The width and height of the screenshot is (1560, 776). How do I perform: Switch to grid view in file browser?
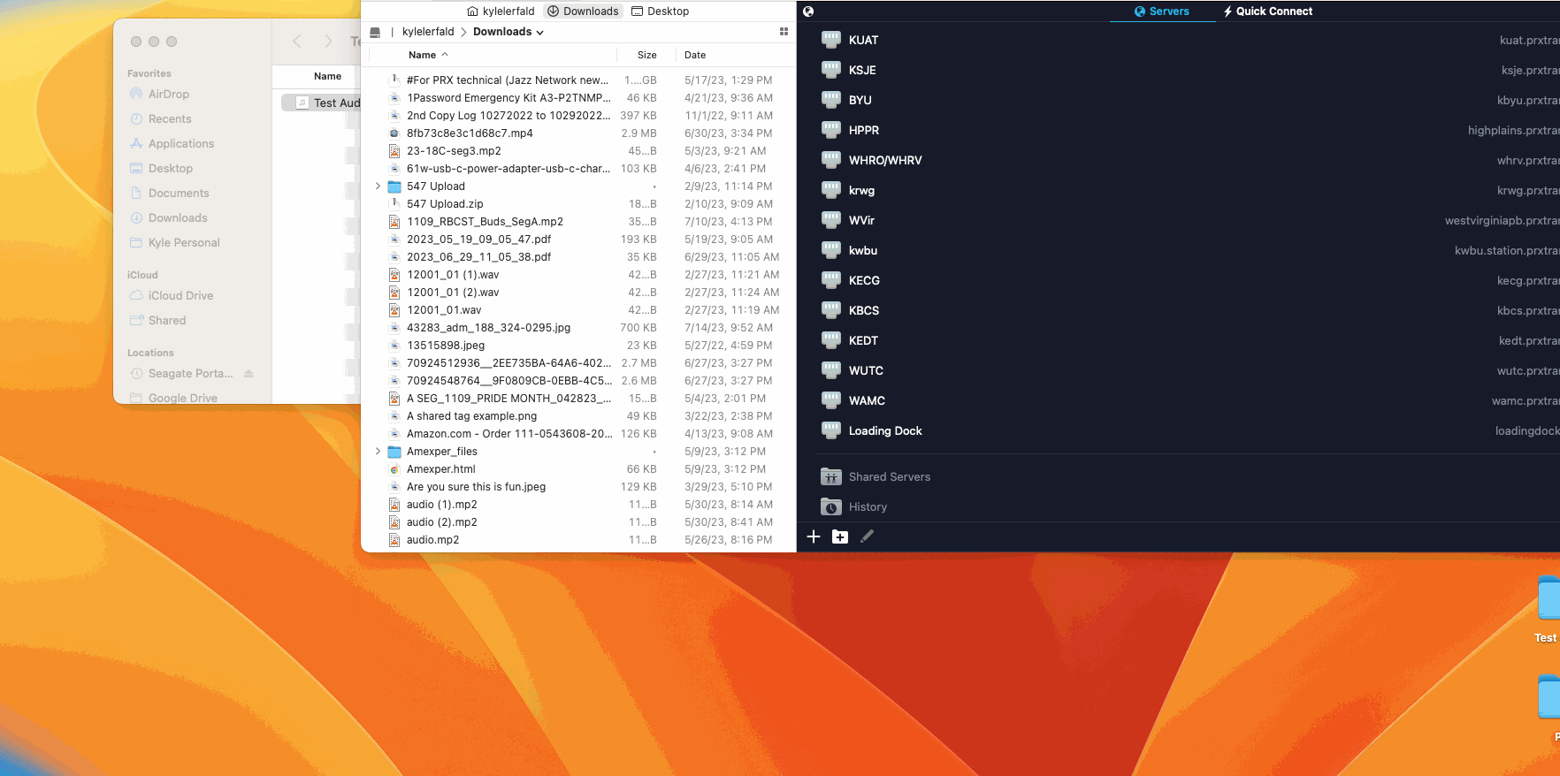(x=784, y=32)
